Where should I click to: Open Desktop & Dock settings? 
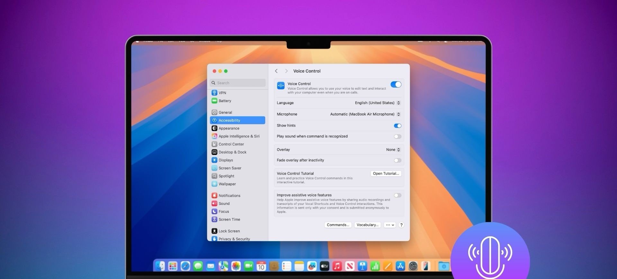click(x=237, y=152)
